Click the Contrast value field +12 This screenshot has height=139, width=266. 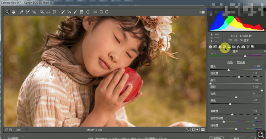(255, 73)
